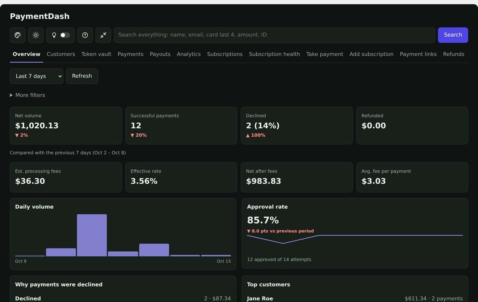The height and width of the screenshot is (302, 478).
Task: Click the Why payments were declined heading
Action: click(x=59, y=284)
